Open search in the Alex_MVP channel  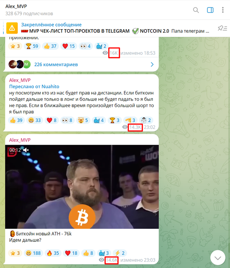point(196,10)
